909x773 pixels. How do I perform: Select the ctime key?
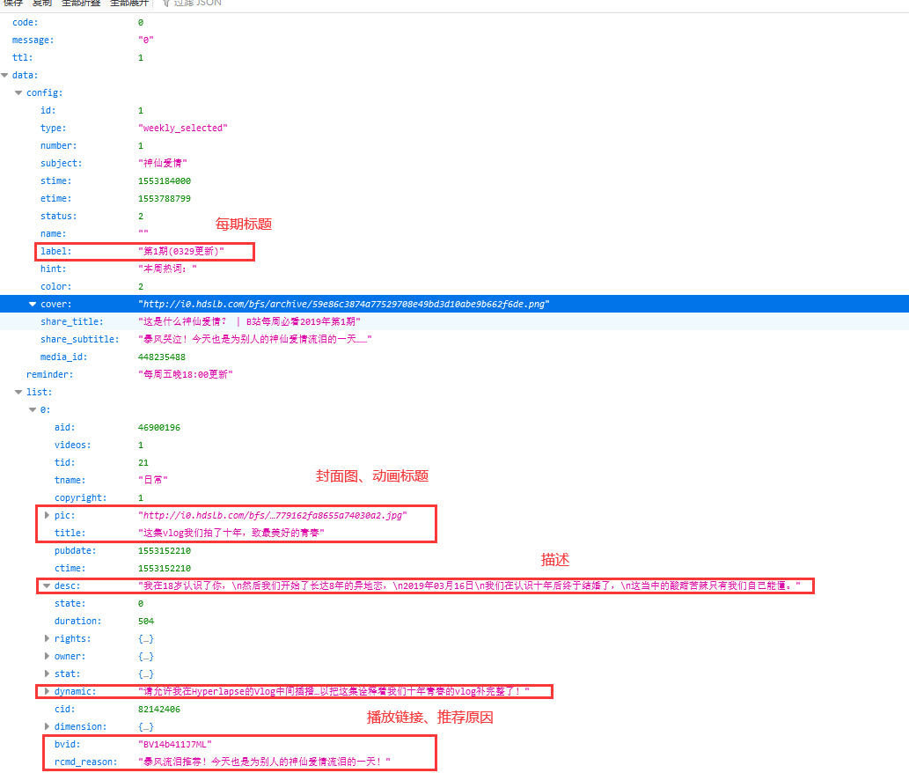pyautogui.click(x=70, y=568)
